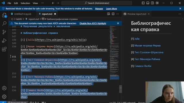184x103 pixels.
Task: Click Disable Non ASCII Highlight
Action: (93, 23)
